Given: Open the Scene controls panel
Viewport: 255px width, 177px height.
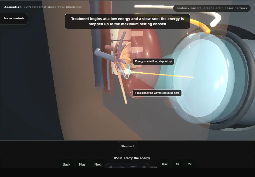Looking at the screenshot, I should (14, 19).
